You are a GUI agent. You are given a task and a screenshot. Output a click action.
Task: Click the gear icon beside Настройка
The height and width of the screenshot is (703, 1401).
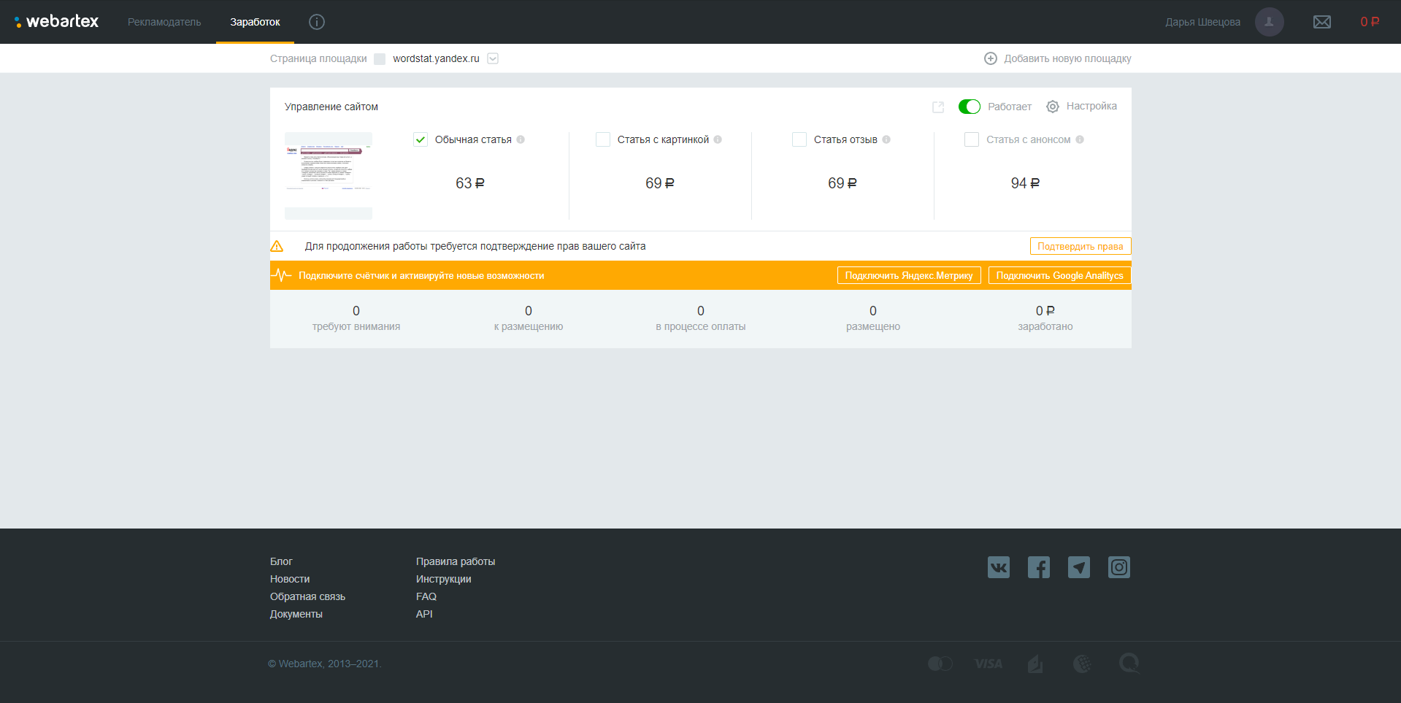click(1053, 107)
